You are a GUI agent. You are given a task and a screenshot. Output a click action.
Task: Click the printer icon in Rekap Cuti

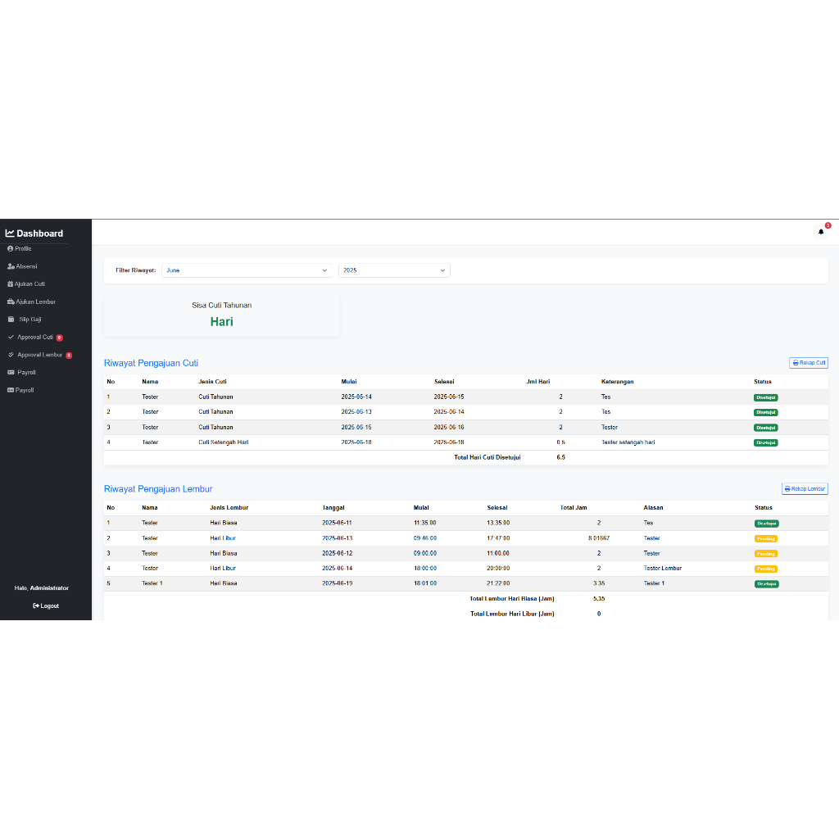click(795, 363)
